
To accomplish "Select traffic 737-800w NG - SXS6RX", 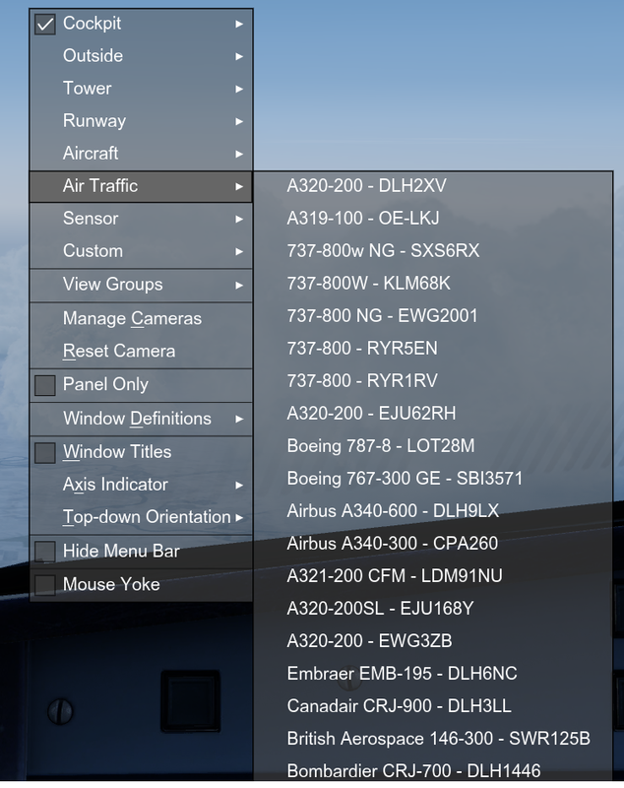I will pyautogui.click(x=433, y=251).
